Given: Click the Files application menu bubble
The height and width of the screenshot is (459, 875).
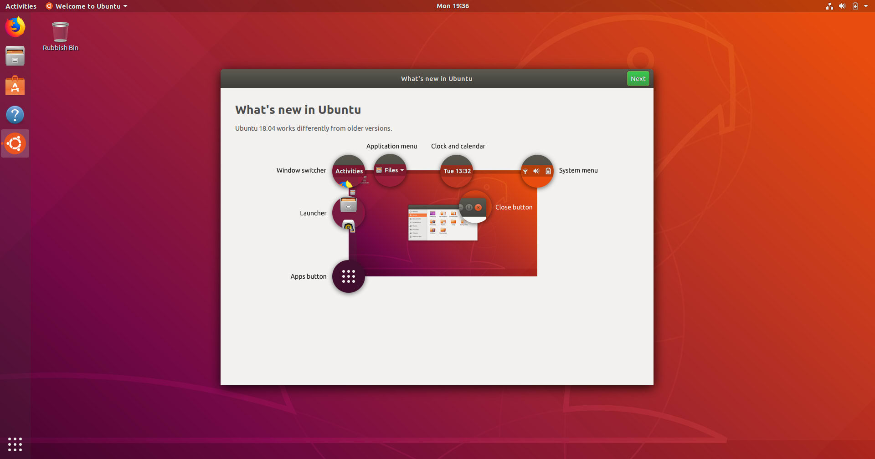Looking at the screenshot, I should point(390,170).
